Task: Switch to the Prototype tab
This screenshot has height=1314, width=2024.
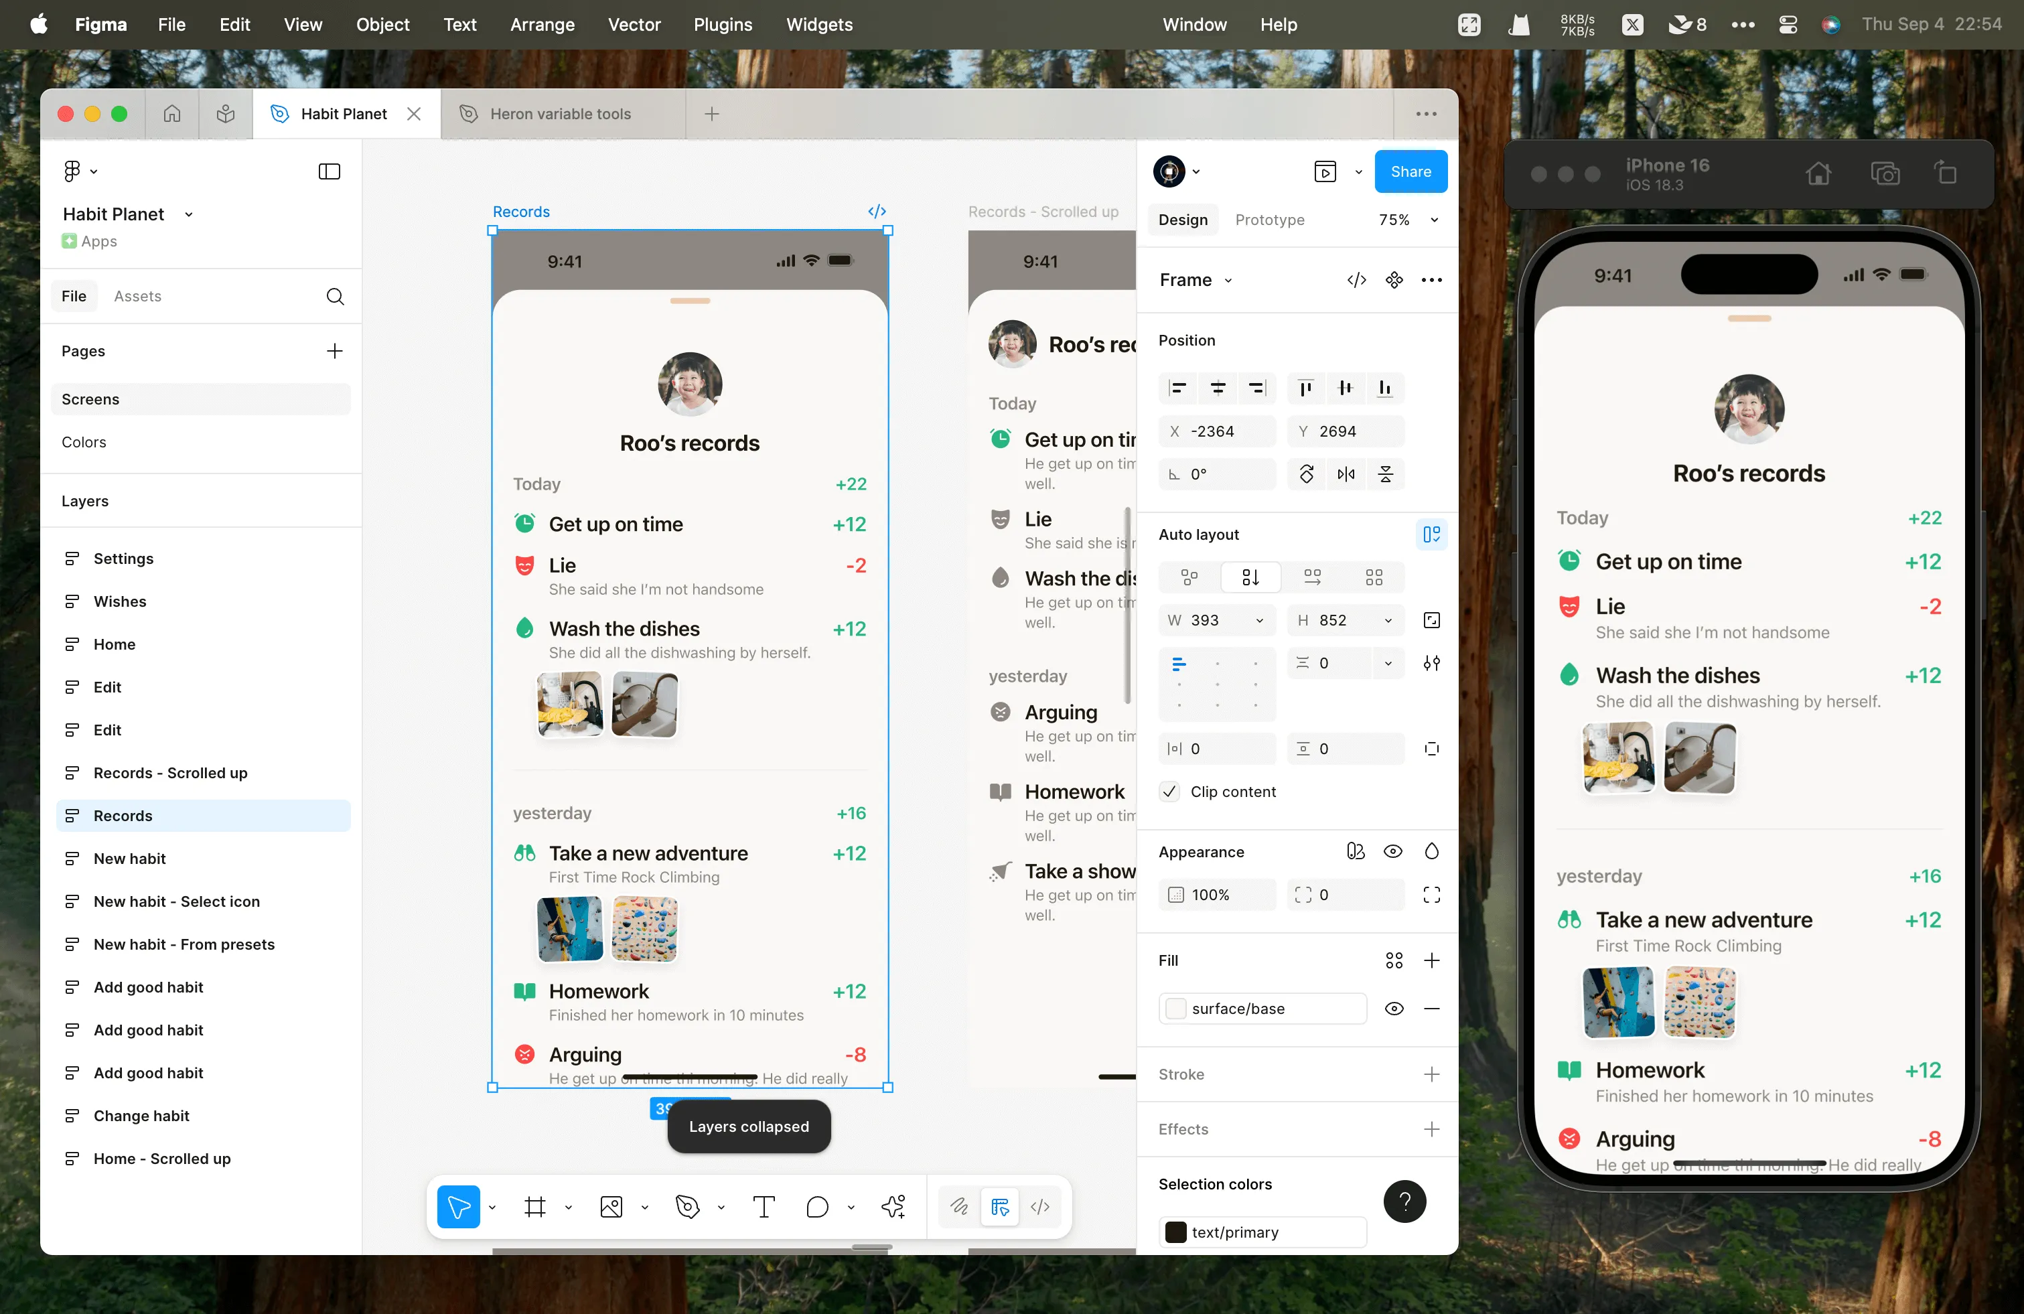Action: pos(1269,220)
